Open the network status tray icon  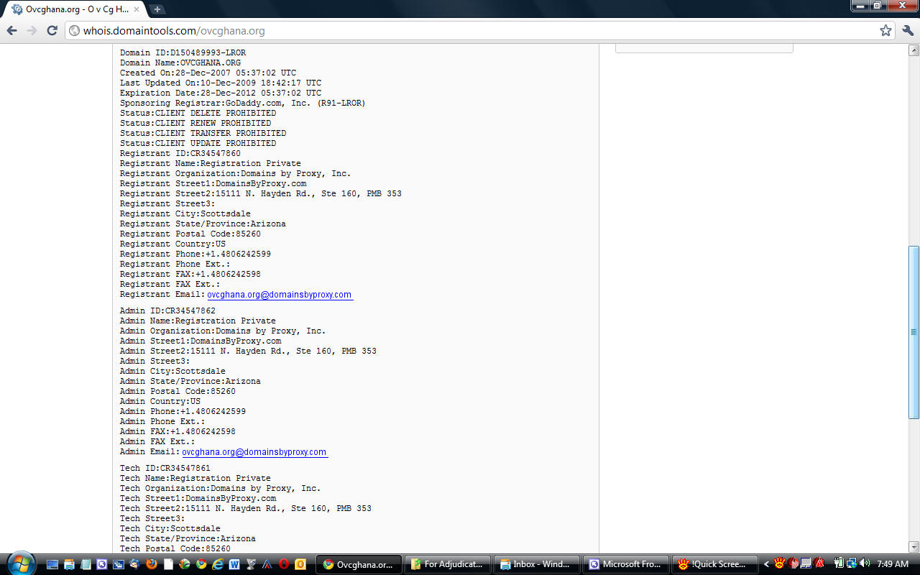point(851,563)
